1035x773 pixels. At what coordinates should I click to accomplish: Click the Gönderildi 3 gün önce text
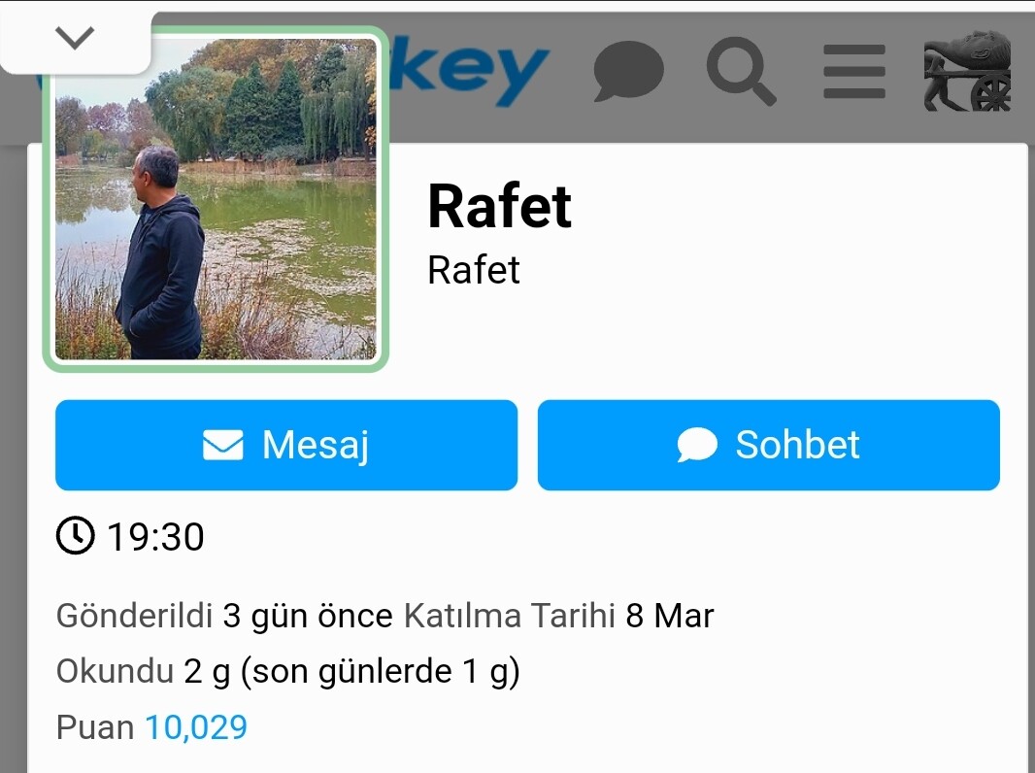click(x=224, y=616)
